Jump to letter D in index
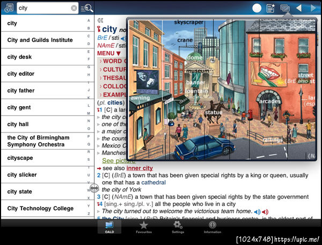The image size is (322, 245). tap(89, 44)
